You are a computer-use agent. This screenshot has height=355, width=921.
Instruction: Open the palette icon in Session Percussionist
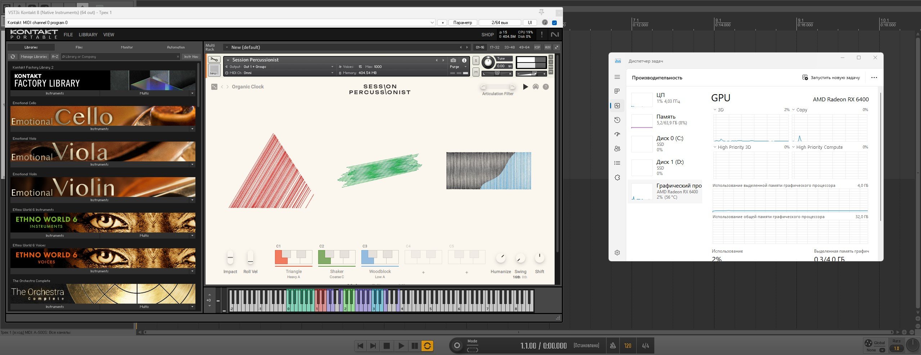point(536,87)
